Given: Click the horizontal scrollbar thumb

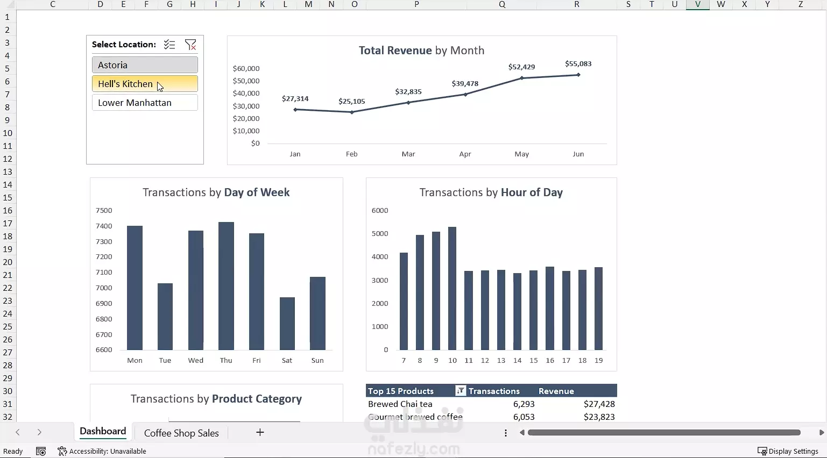Looking at the screenshot, I should pos(664,432).
